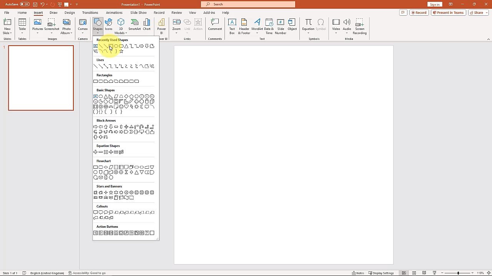Viewport: 492px width, 276px height.
Task: Pick the Help question mark action button
Action: pyautogui.click(x=147, y=233)
